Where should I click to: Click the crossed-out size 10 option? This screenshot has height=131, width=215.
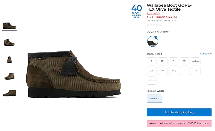point(162,71)
